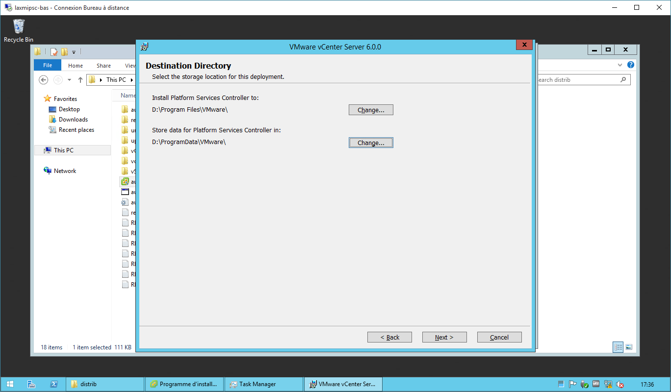Open recent locations dropdown arrow
Screen dimensions: 671x392
tap(69, 80)
